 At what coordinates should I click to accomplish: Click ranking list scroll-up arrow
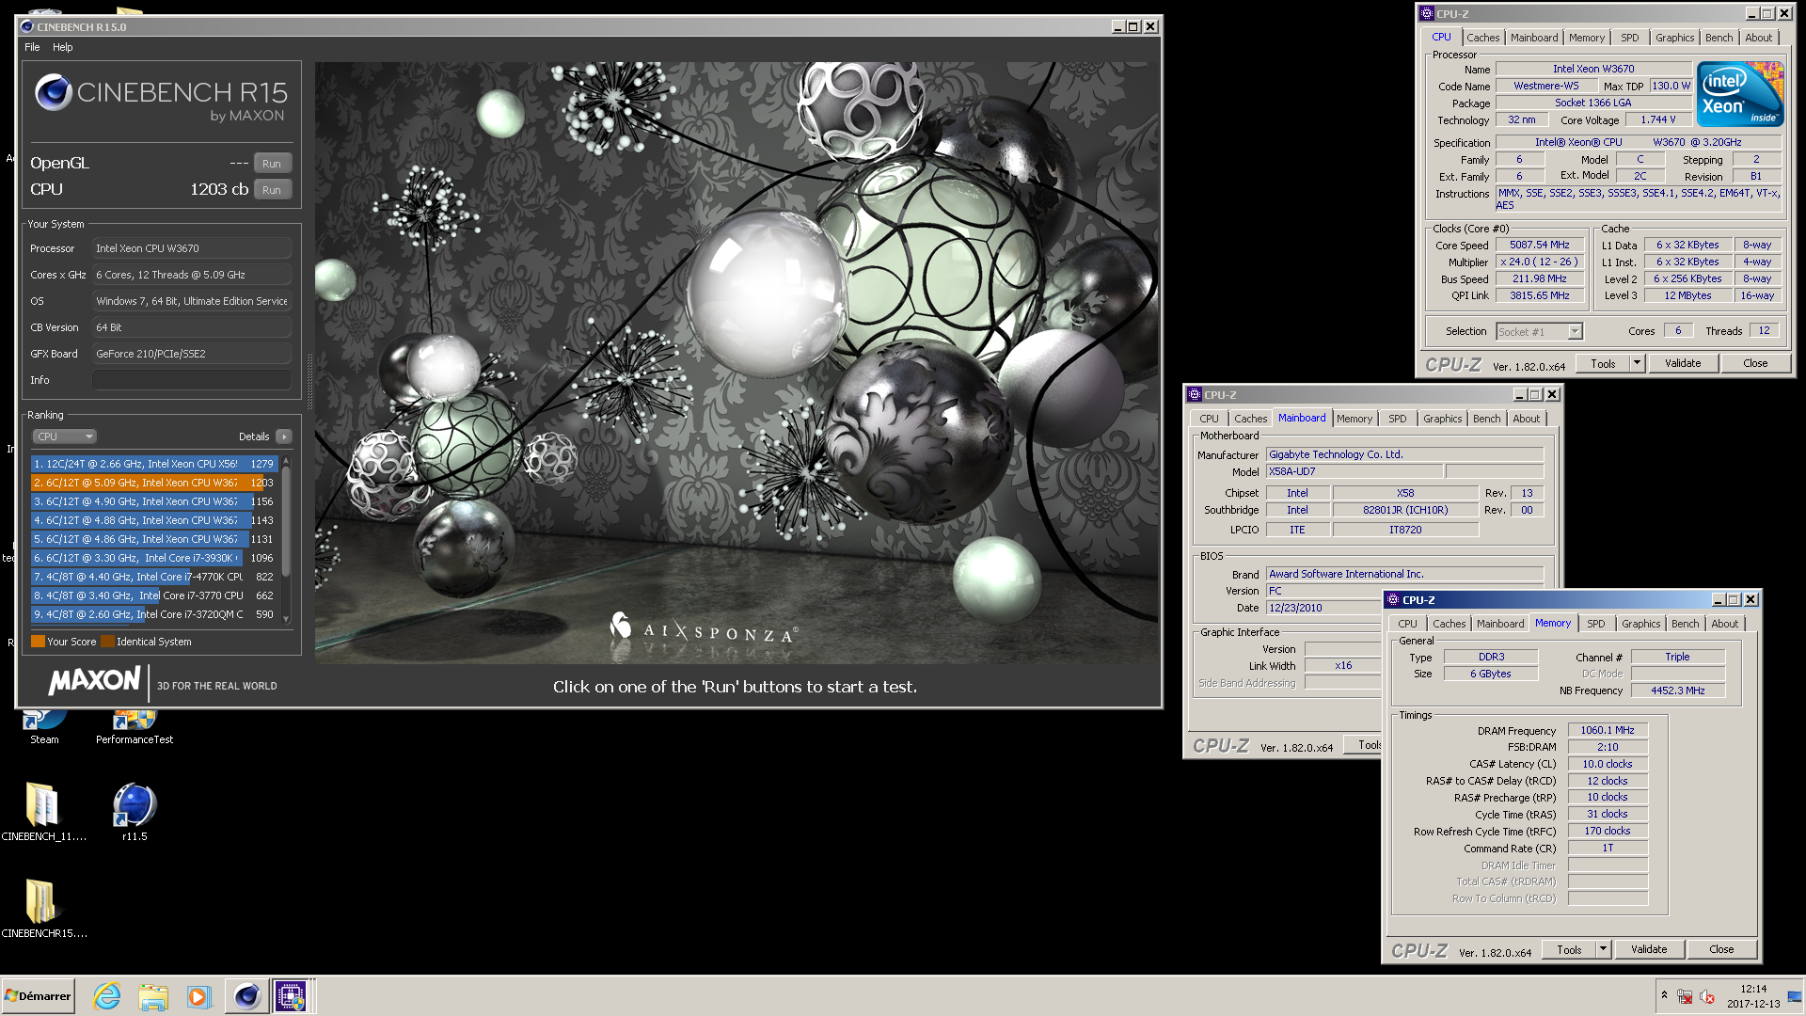point(286,462)
